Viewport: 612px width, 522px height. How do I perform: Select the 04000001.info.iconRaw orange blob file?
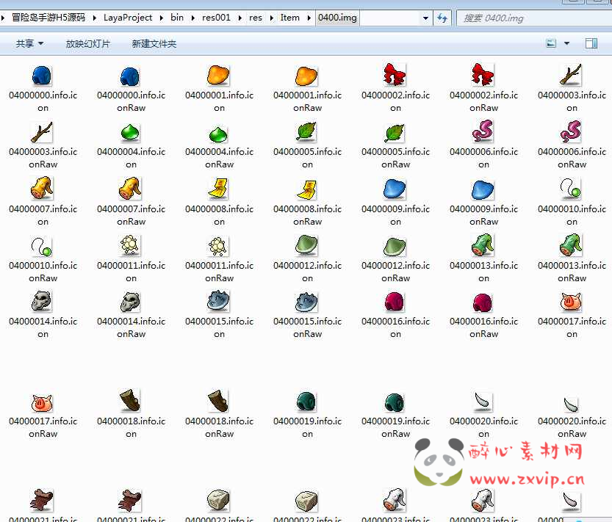coord(307,76)
